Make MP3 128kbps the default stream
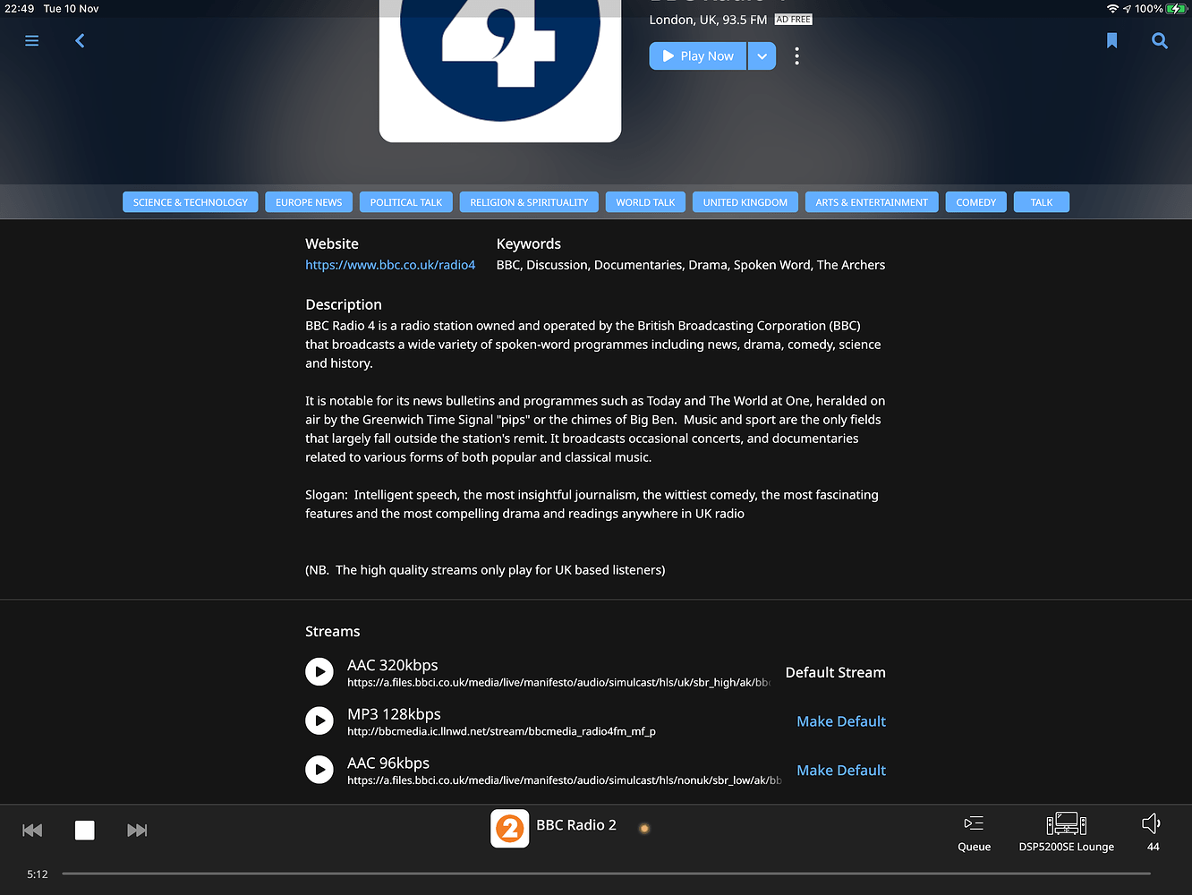Image resolution: width=1192 pixels, height=895 pixels. point(841,721)
